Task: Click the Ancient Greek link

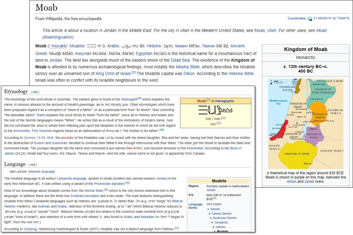Action: (x=140, y=49)
